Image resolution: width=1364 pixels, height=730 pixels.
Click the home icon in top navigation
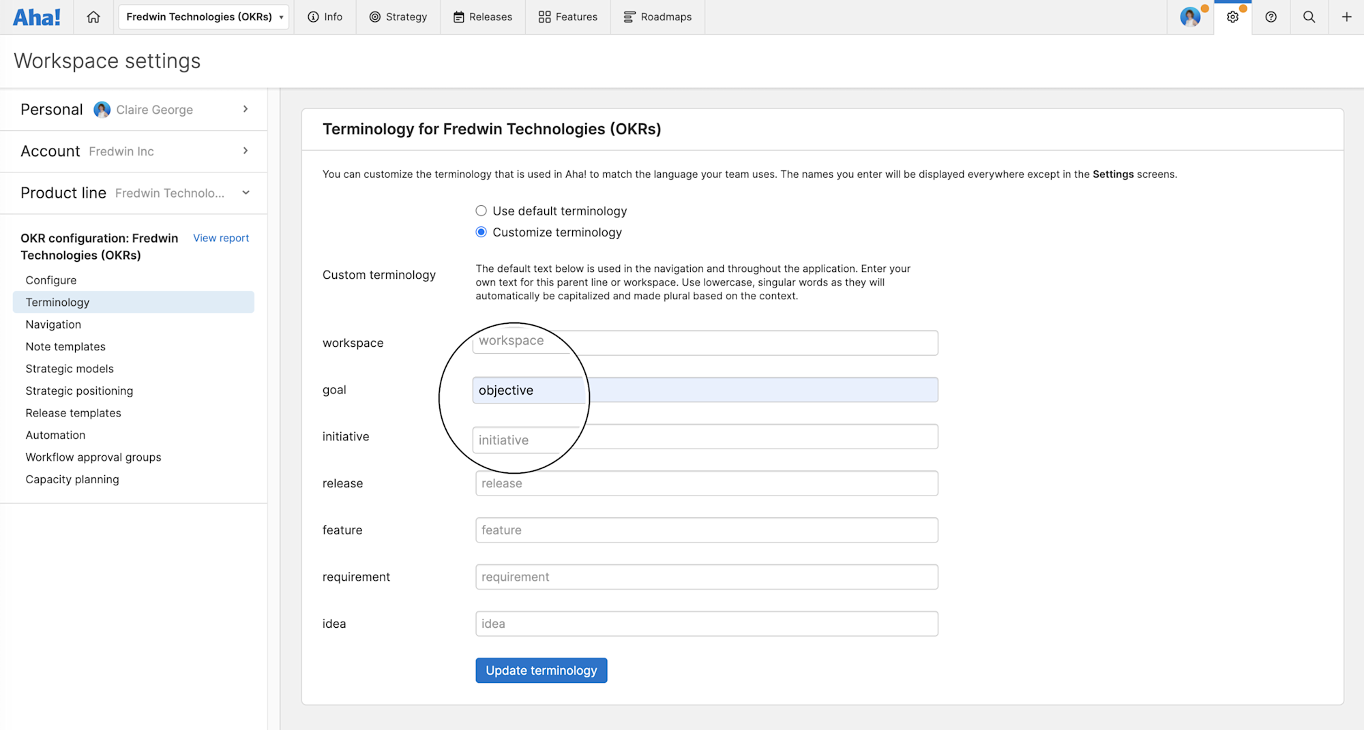click(x=93, y=16)
